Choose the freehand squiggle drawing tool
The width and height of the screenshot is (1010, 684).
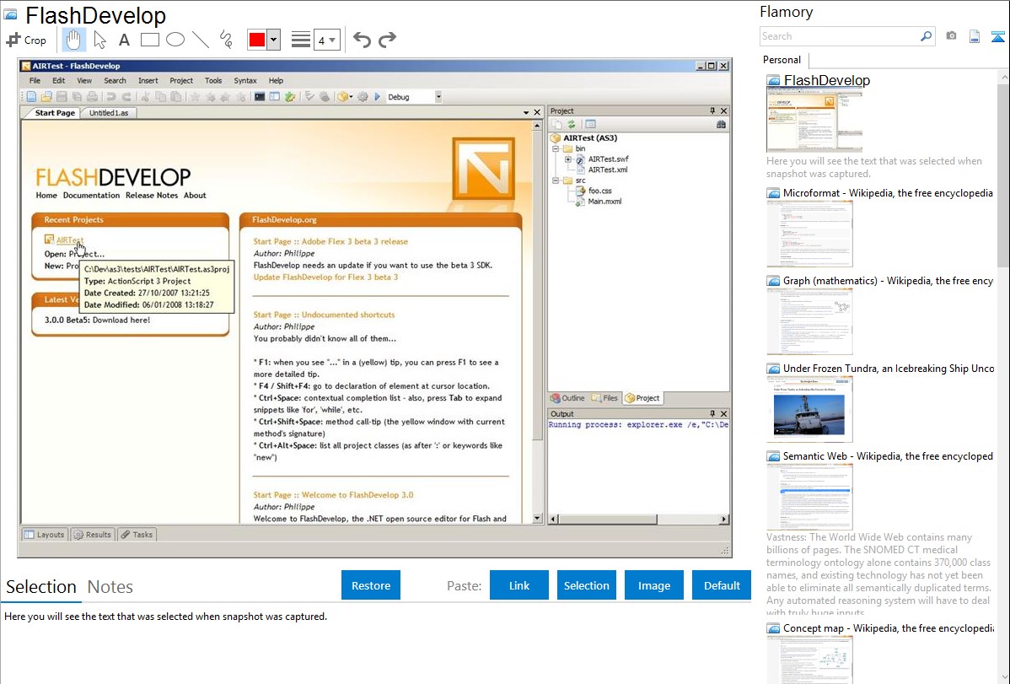click(x=225, y=40)
